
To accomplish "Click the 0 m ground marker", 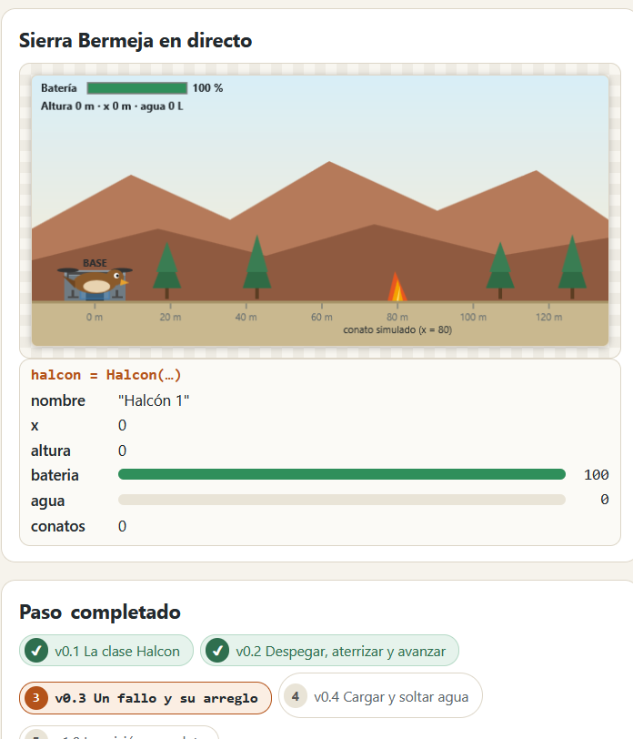I will click(x=95, y=317).
